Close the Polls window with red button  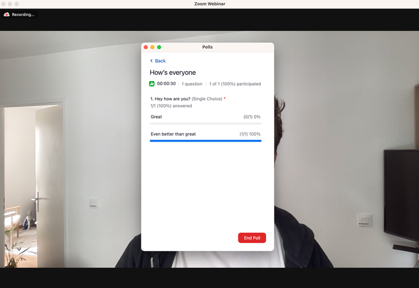[146, 47]
